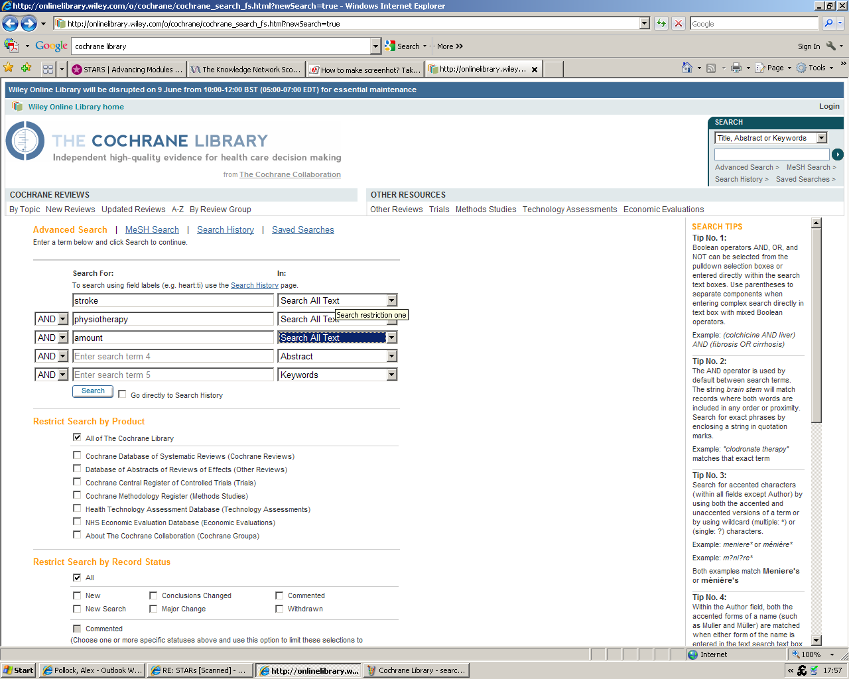This screenshot has width=849, height=679.
Task: Switch to Cochrane Library search taskbar item
Action: (x=417, y=670)
